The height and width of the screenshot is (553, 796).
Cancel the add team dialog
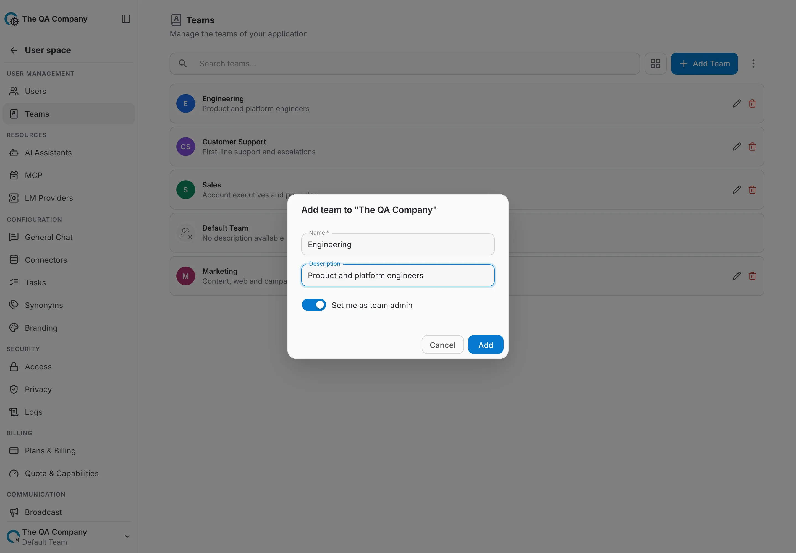[x=442, y=345]
